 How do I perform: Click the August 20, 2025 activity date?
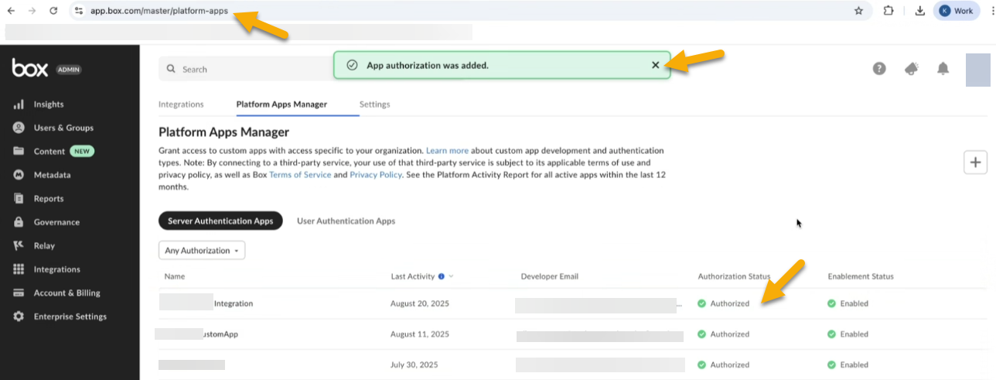[420, 303]
